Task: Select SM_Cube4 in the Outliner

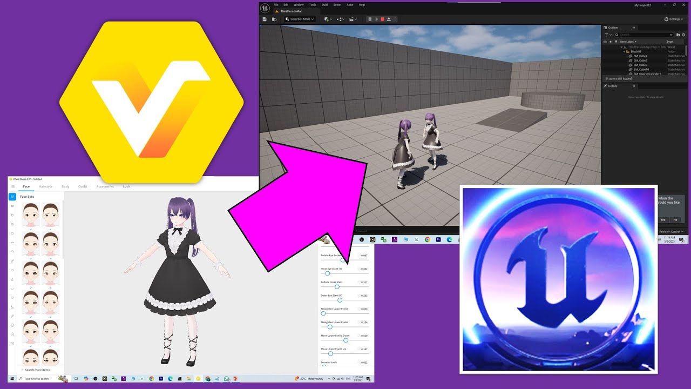Action: pos(640,56)
